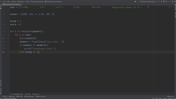Screen dimensions: 176x99
Task: Open the Structure tool window sidebar button
Action: [x=1, y=82]
